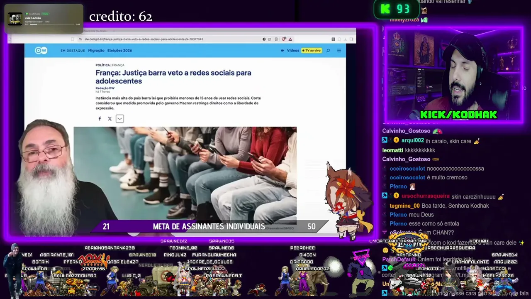
Task: Click the emote after Pferno's name
Action: 412,187
